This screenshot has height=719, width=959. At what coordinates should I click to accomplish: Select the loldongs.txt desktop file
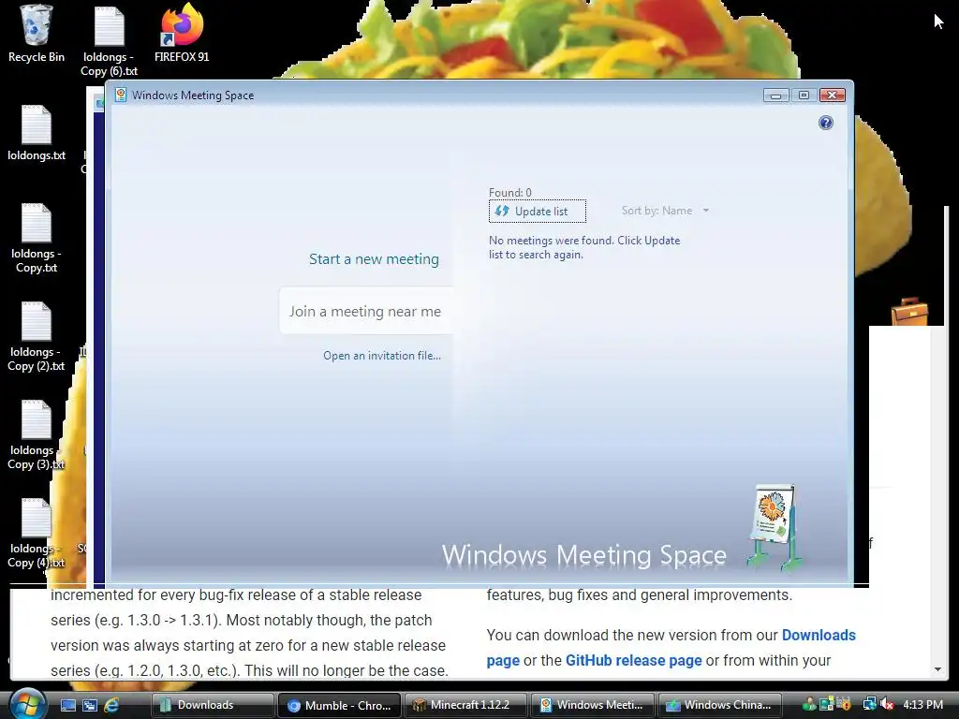click(x=37, y=133)
